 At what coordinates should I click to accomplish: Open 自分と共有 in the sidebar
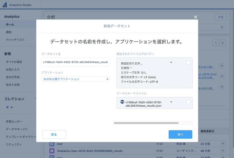(13, 85)
